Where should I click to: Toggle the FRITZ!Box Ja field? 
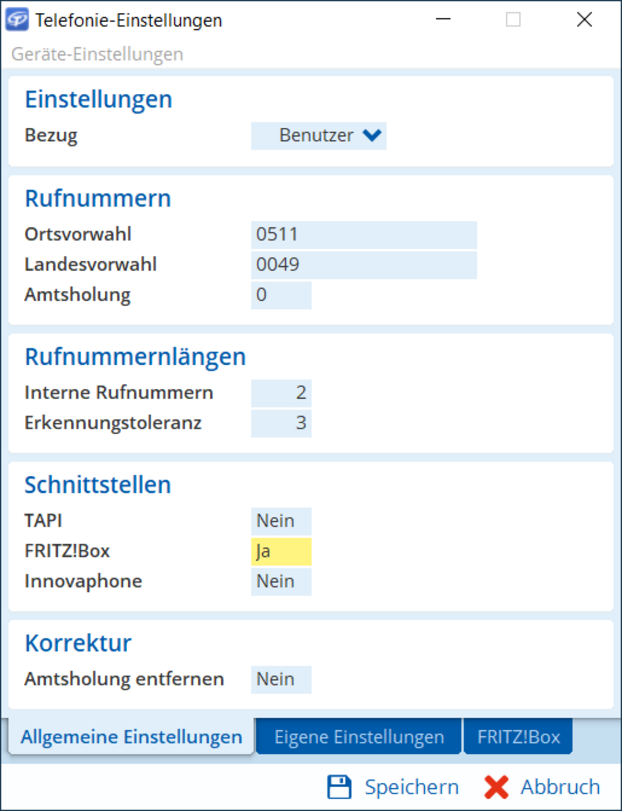click(x=281, y=551)
